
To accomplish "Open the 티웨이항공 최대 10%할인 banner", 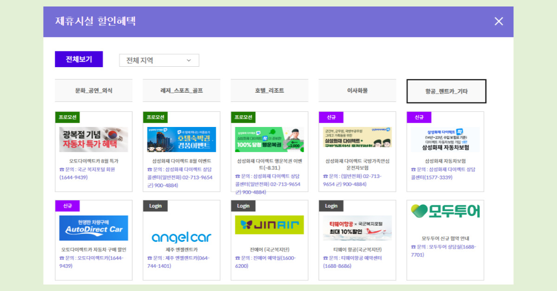I will pos(357,228).
